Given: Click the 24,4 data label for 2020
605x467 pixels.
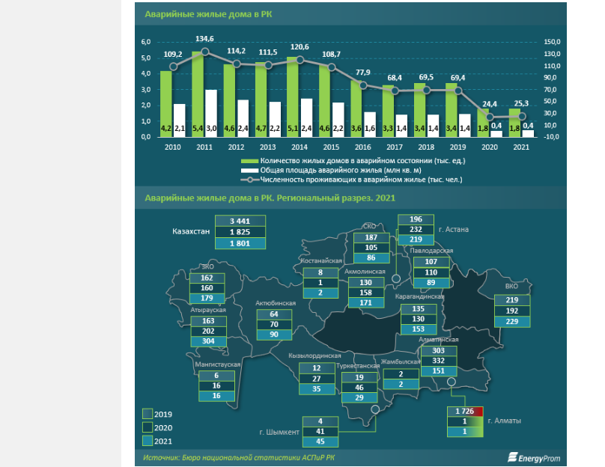Looking at the screenshot, I should (490, 104).
